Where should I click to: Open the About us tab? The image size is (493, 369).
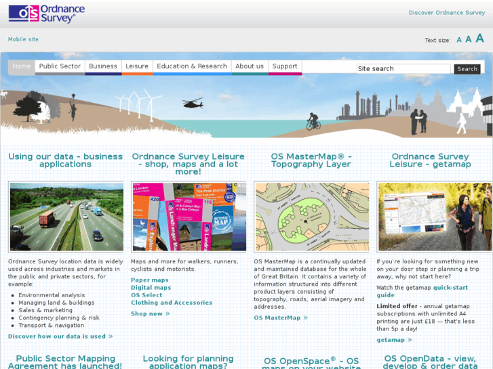point(250,67)
